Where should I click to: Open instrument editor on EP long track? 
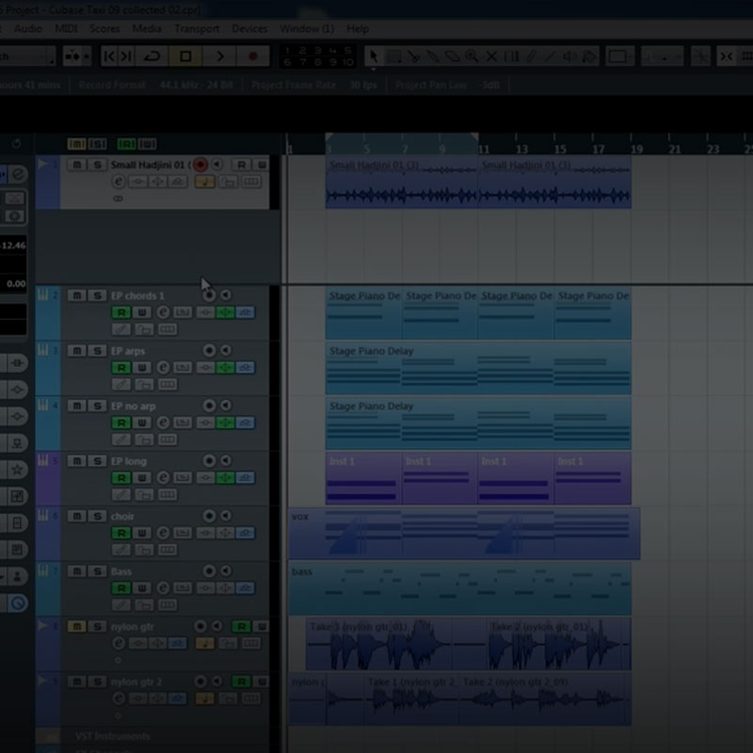pyautogui.click(x=182, y=478)
